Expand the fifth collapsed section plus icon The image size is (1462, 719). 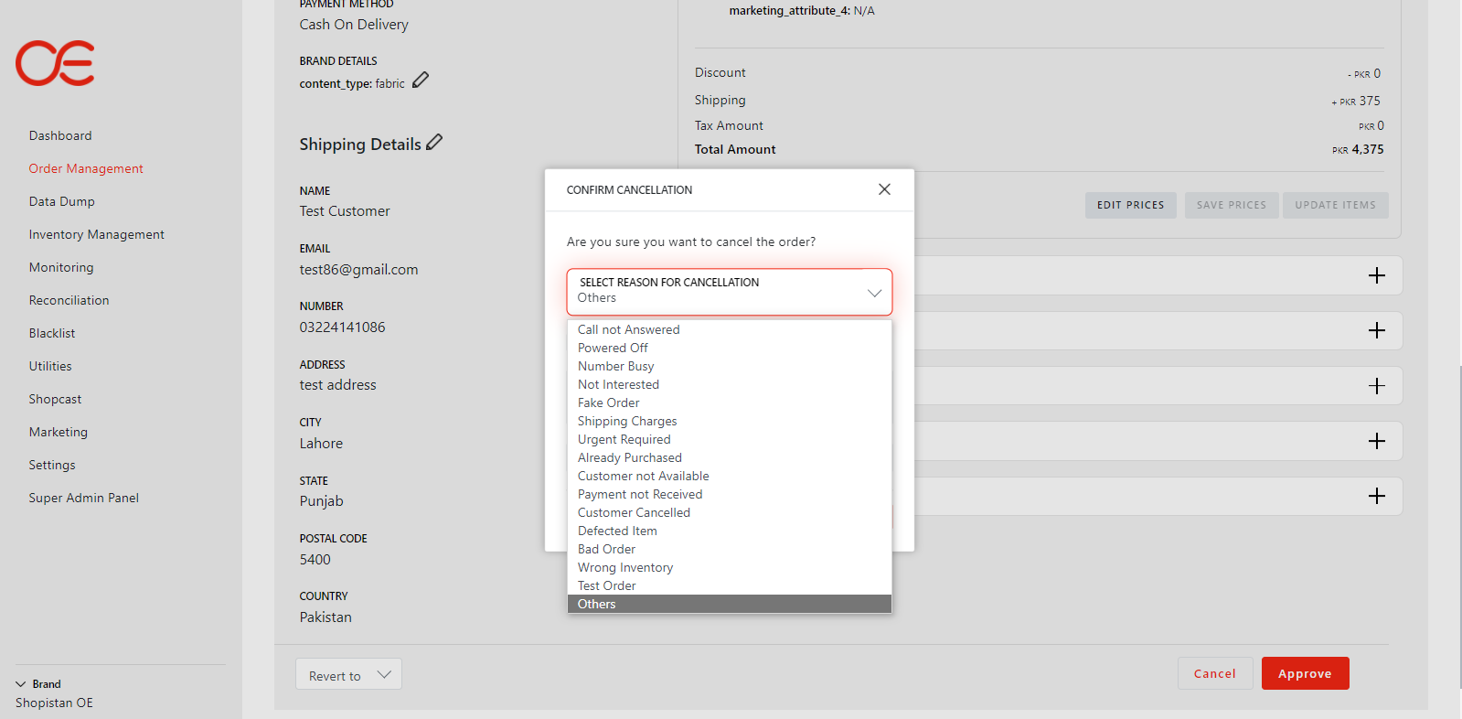tap(1376, 496)
